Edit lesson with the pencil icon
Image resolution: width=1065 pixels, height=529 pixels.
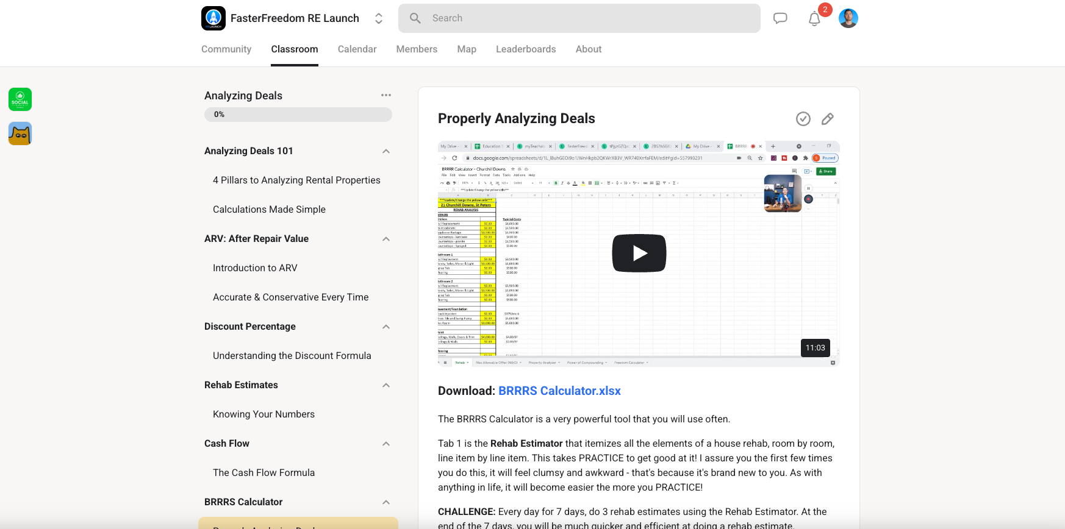[x=828, y=119]
